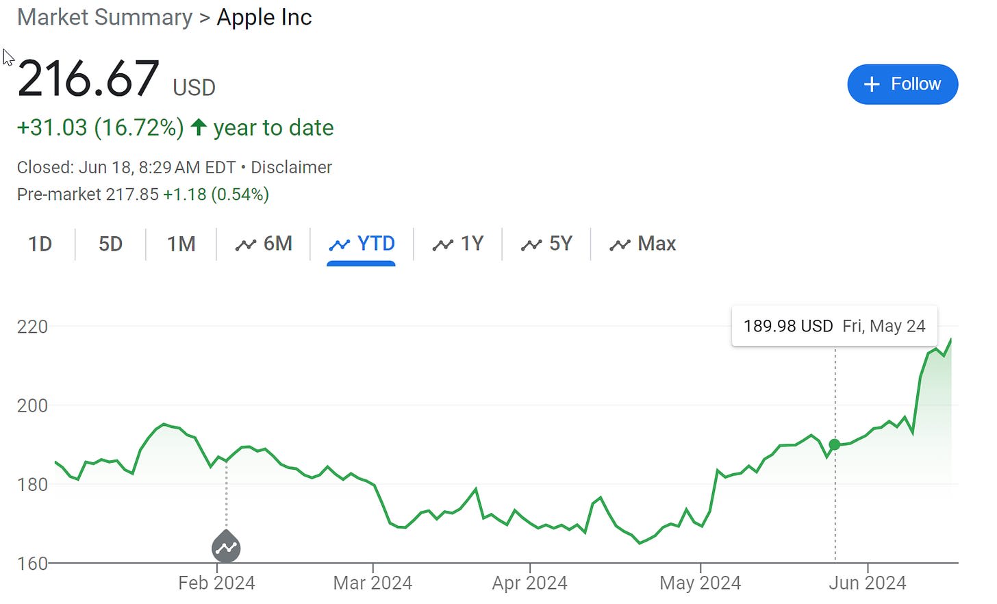Click the gray chart event marker icon
Viewport: 997px width, 604px height.
[226, 546]
